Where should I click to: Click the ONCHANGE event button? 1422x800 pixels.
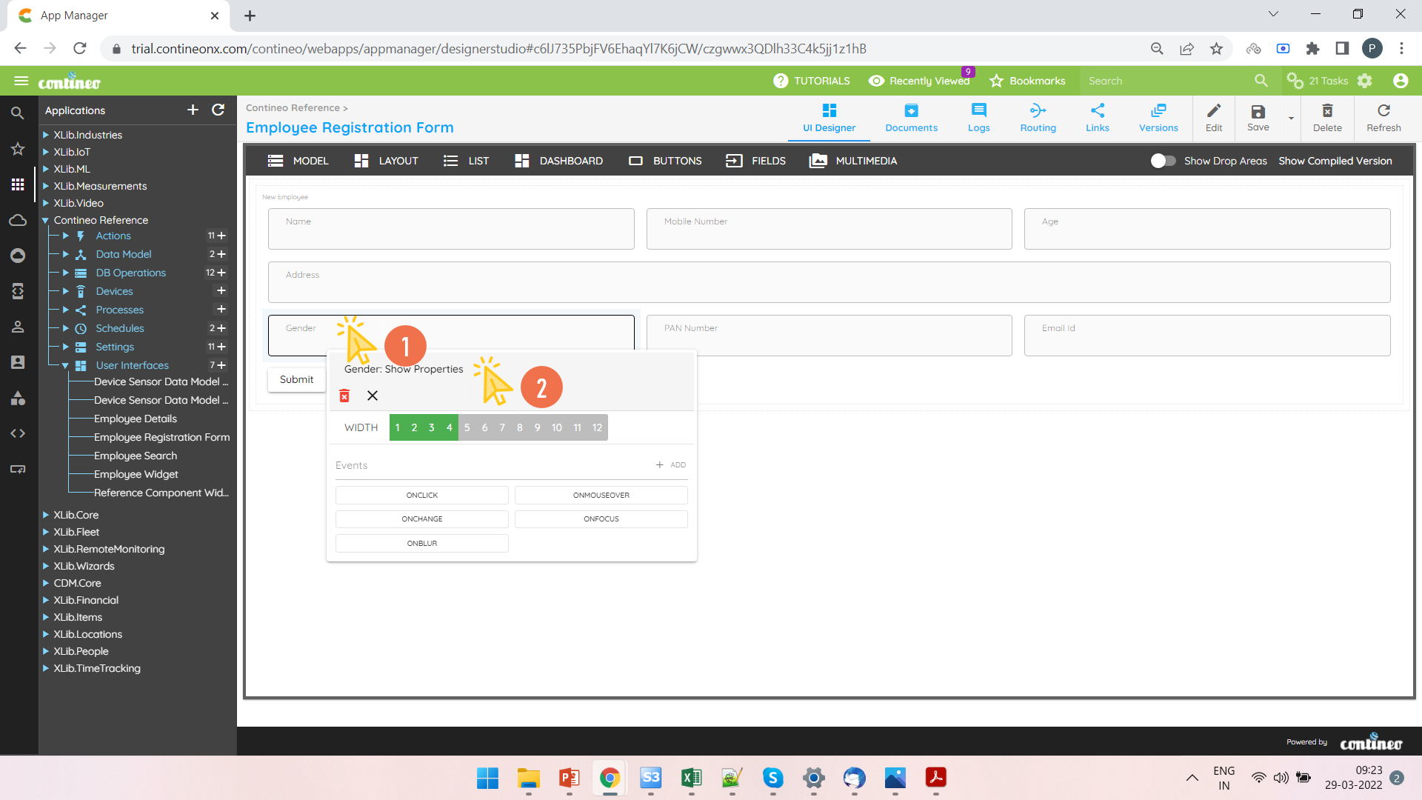coord(421,519)
